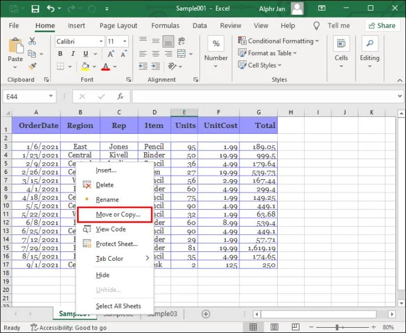Click the new sheet plus button

tap(206, 314)
